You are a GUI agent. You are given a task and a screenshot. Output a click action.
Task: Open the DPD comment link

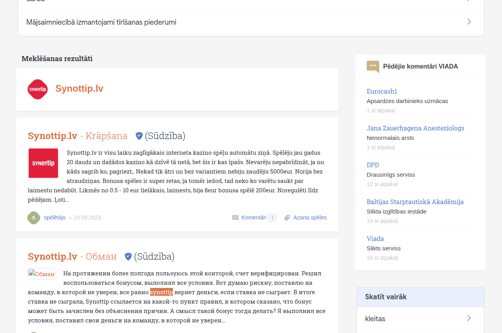[x=373, y=165]
